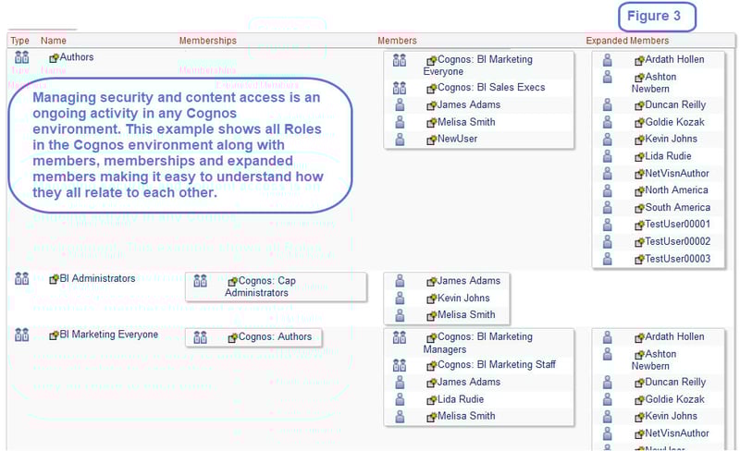Click user icon beside James Adams in Authors members
The image size is (740, 451).
[400, 104]
